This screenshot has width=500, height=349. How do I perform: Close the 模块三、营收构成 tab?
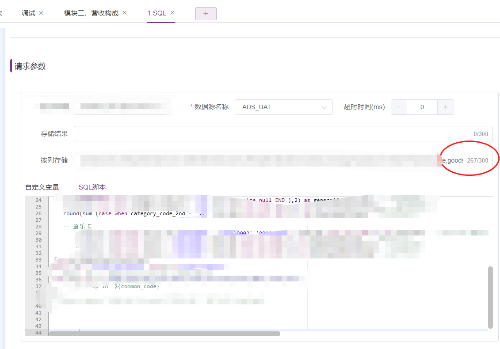click(124, 13)
